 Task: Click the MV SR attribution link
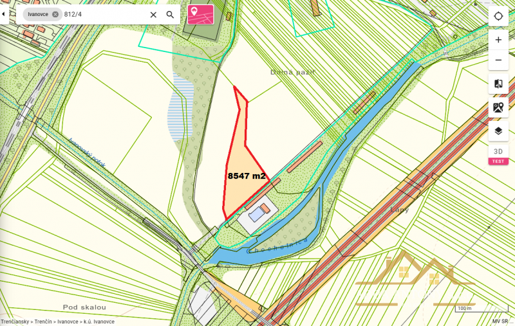[500, 321]
